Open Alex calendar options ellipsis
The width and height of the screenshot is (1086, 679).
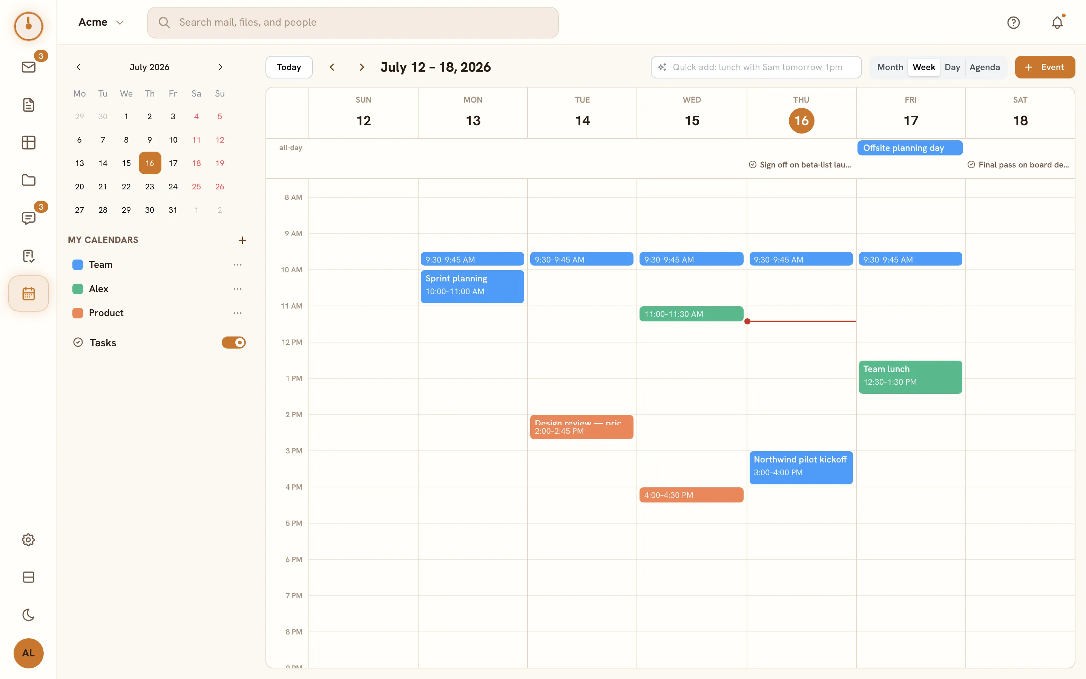tap(238, 289)
